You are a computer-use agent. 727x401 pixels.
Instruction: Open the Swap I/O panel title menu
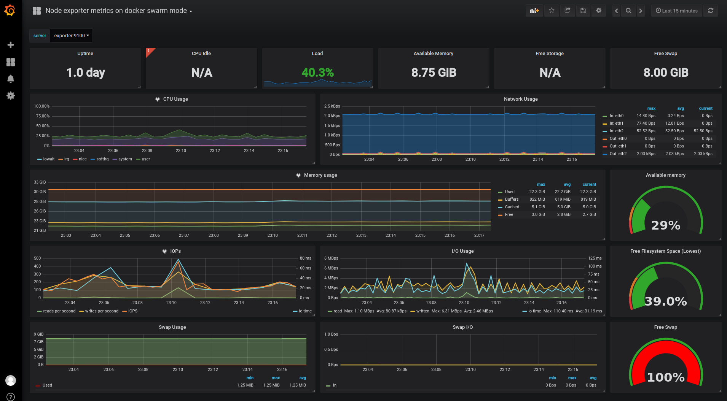(463, 327)
